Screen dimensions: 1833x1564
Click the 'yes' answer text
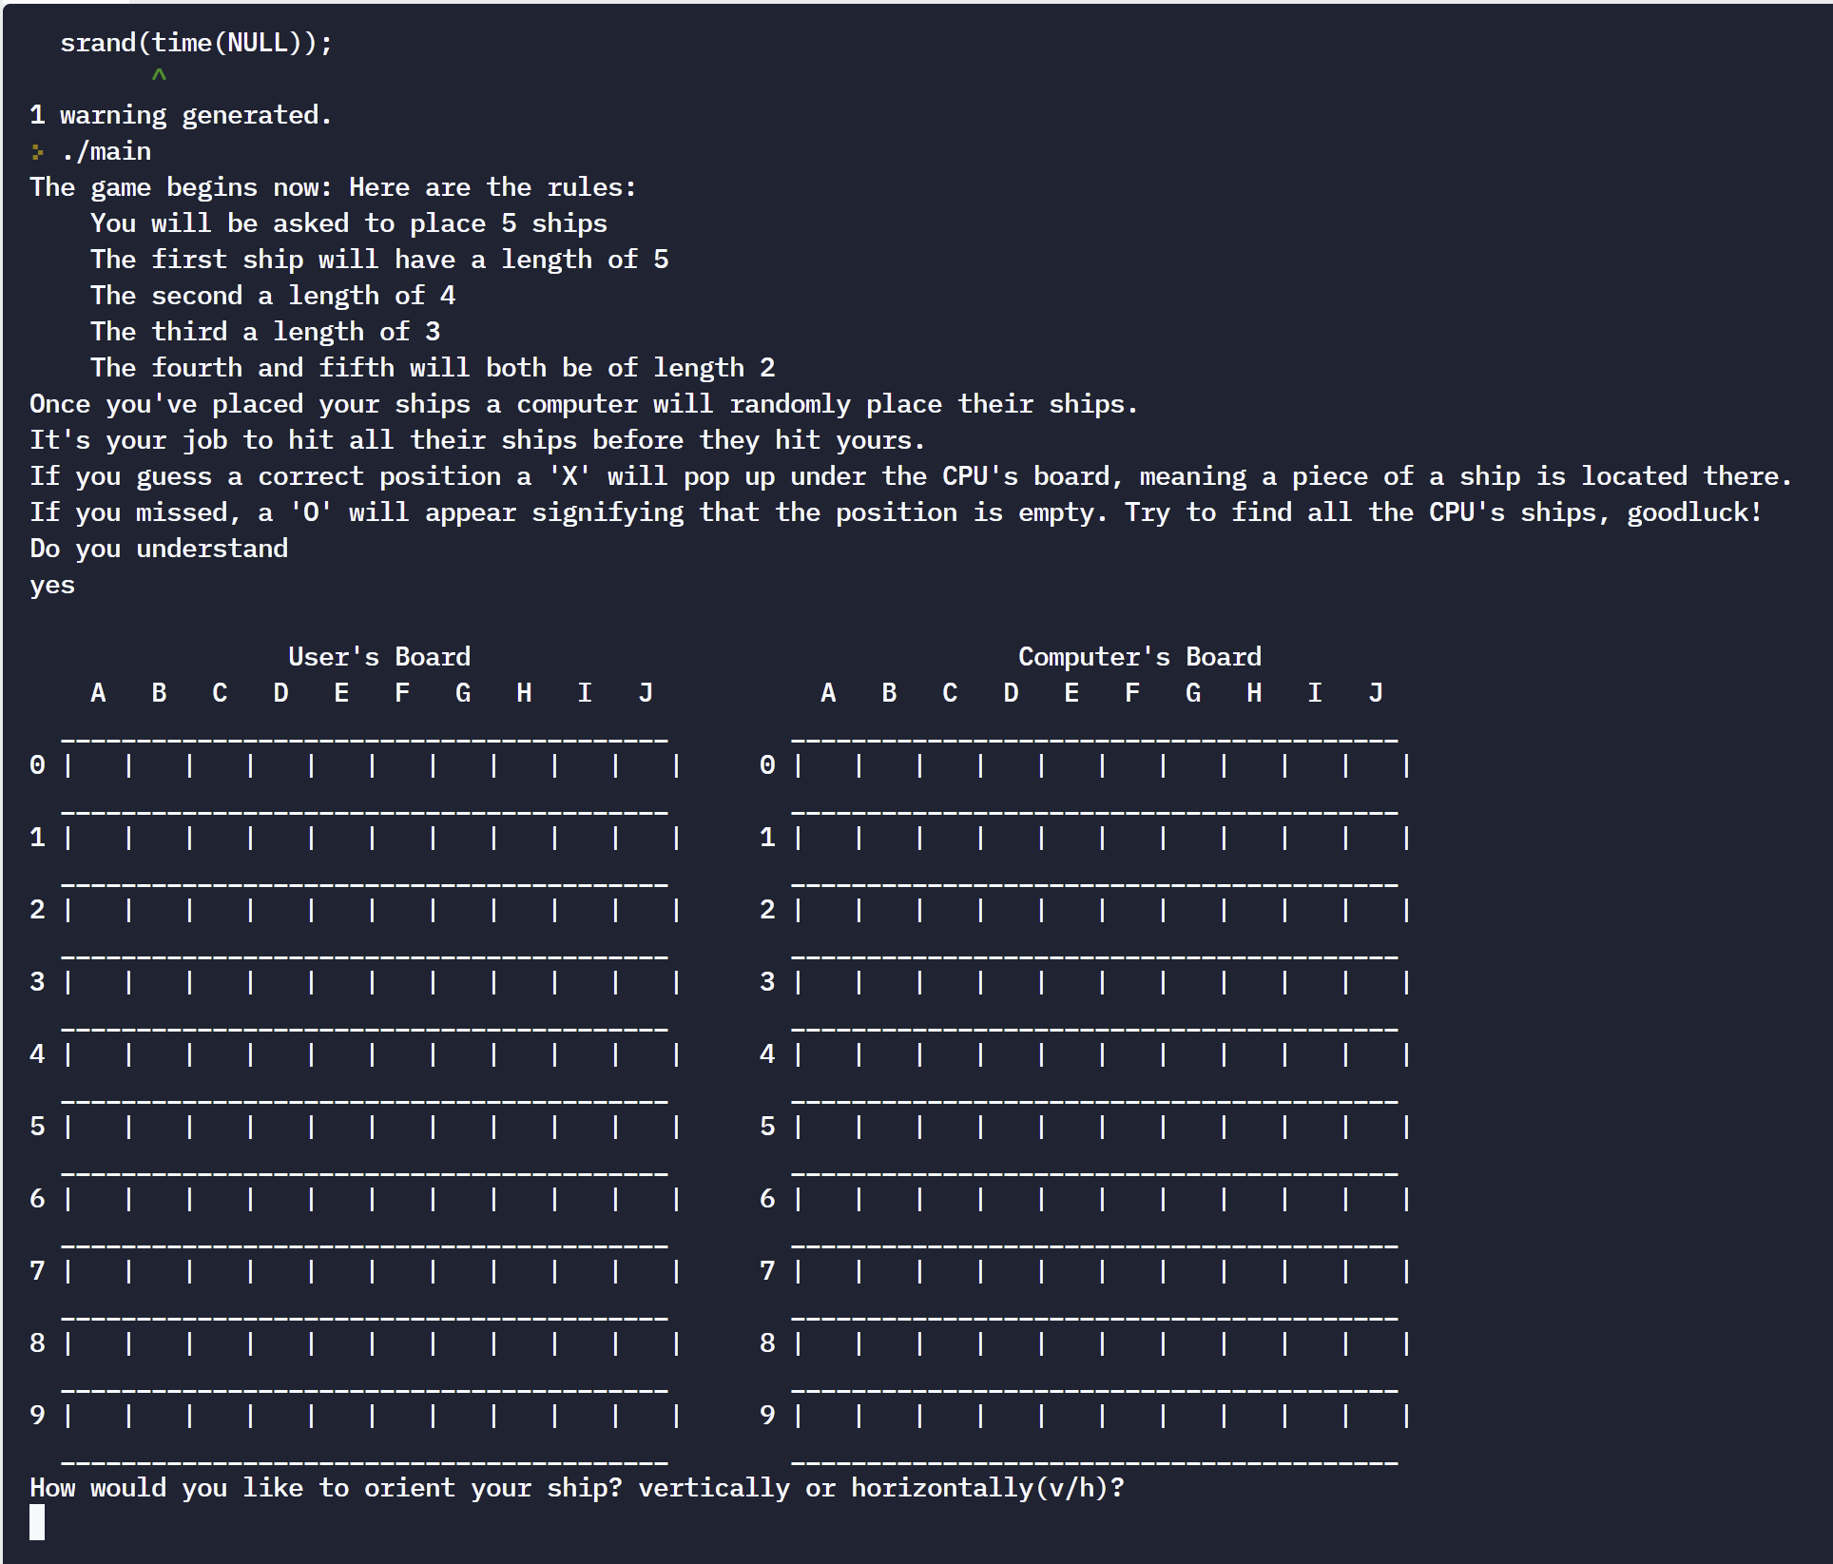click(51, 585)
